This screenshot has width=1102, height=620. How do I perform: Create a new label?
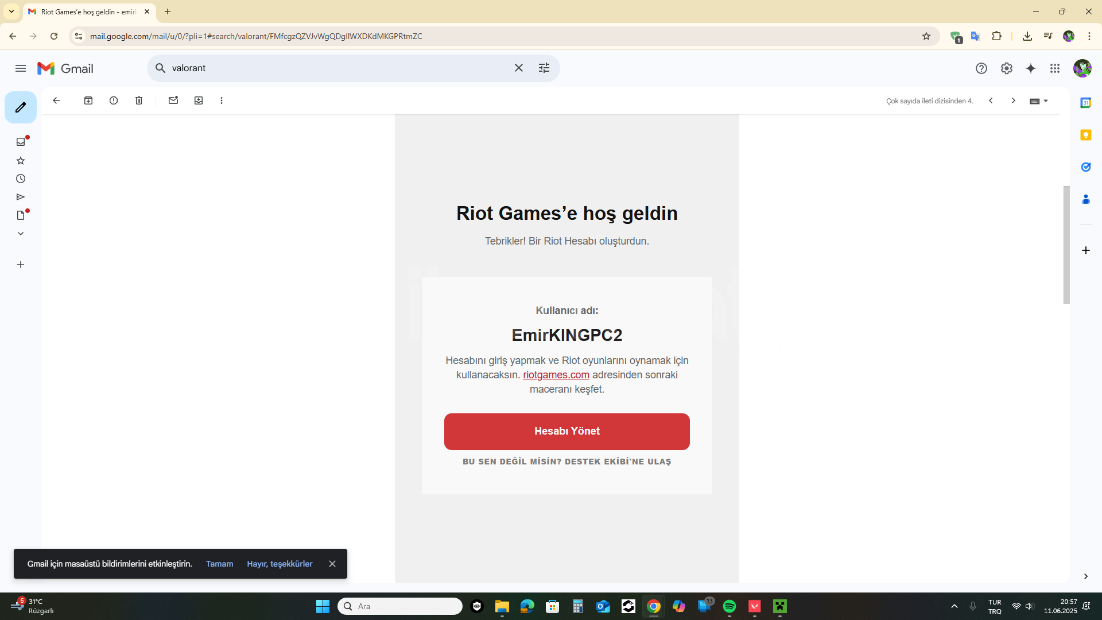[21, 265]
